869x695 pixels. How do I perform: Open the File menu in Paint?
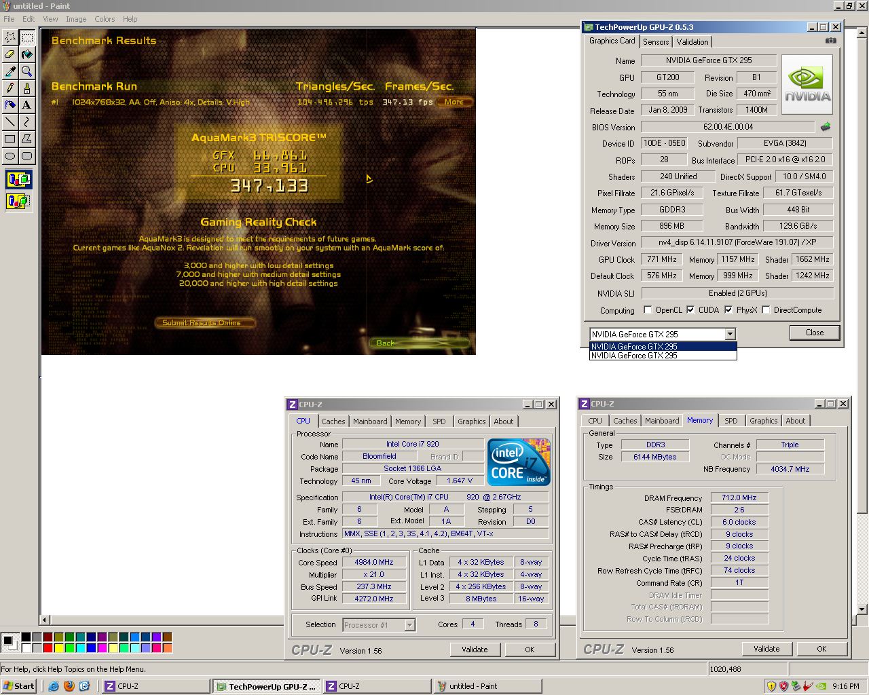coord(10,19)
